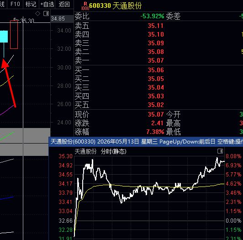Click the popup title bar dated 2026年05月13日

pyautogui.click(x=146, y=142)
